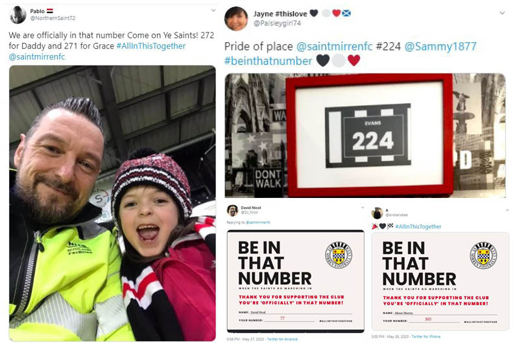Open the #AllInThisTogether hashtag in Pablo's tweet
This screenshot has width=519, height=346.
coord(151,45)
